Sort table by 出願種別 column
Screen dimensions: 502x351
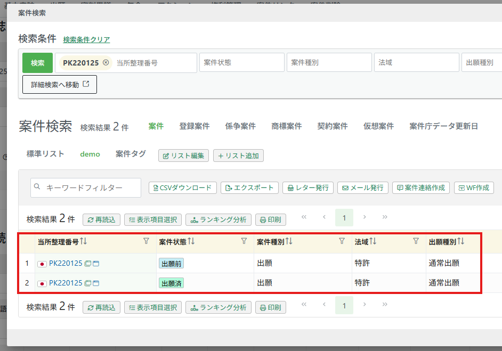click(x=461, y=241)
